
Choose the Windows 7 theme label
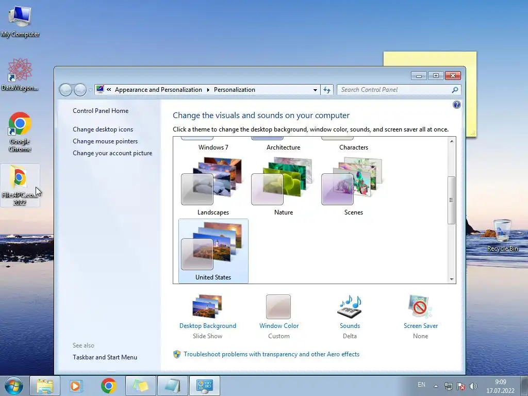click(x=213, y=147)
